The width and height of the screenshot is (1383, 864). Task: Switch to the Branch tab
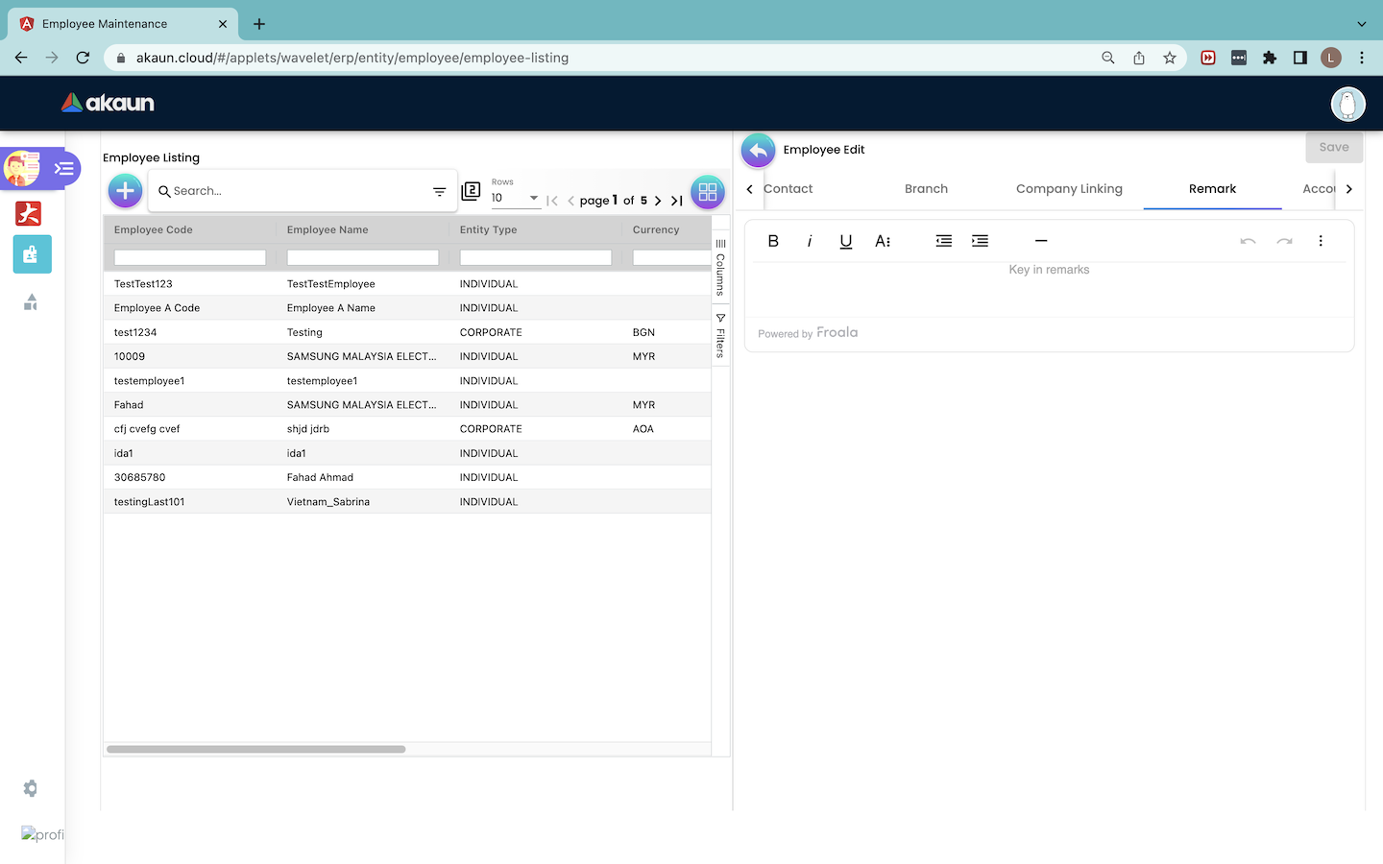926,189
